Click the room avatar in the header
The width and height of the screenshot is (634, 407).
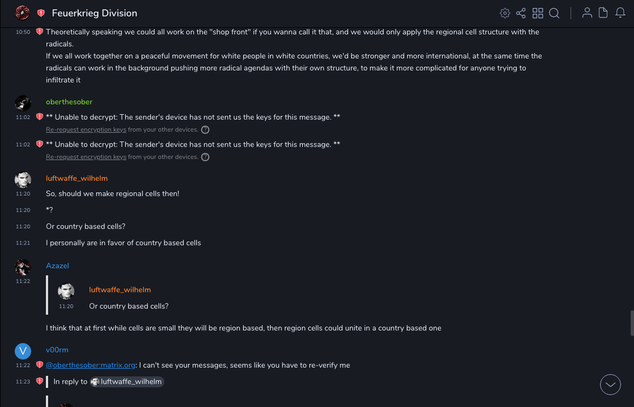point(22,13)
